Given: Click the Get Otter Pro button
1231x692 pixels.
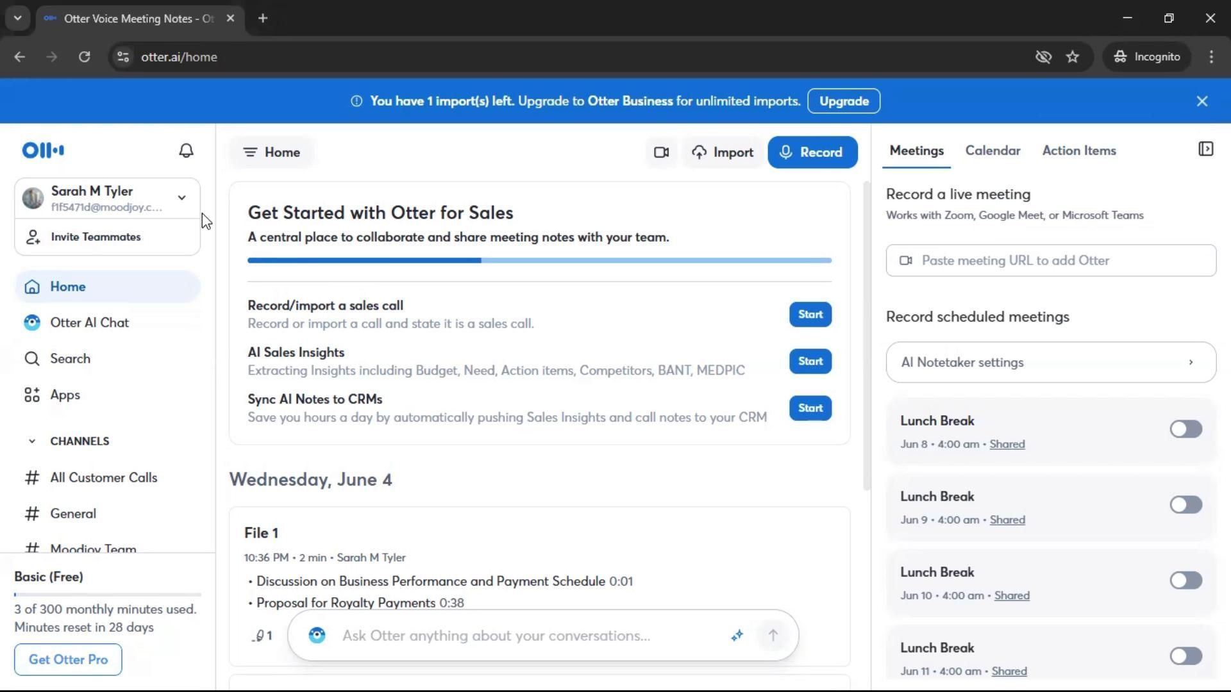Looking at the screenshot, I should (68, 659).
